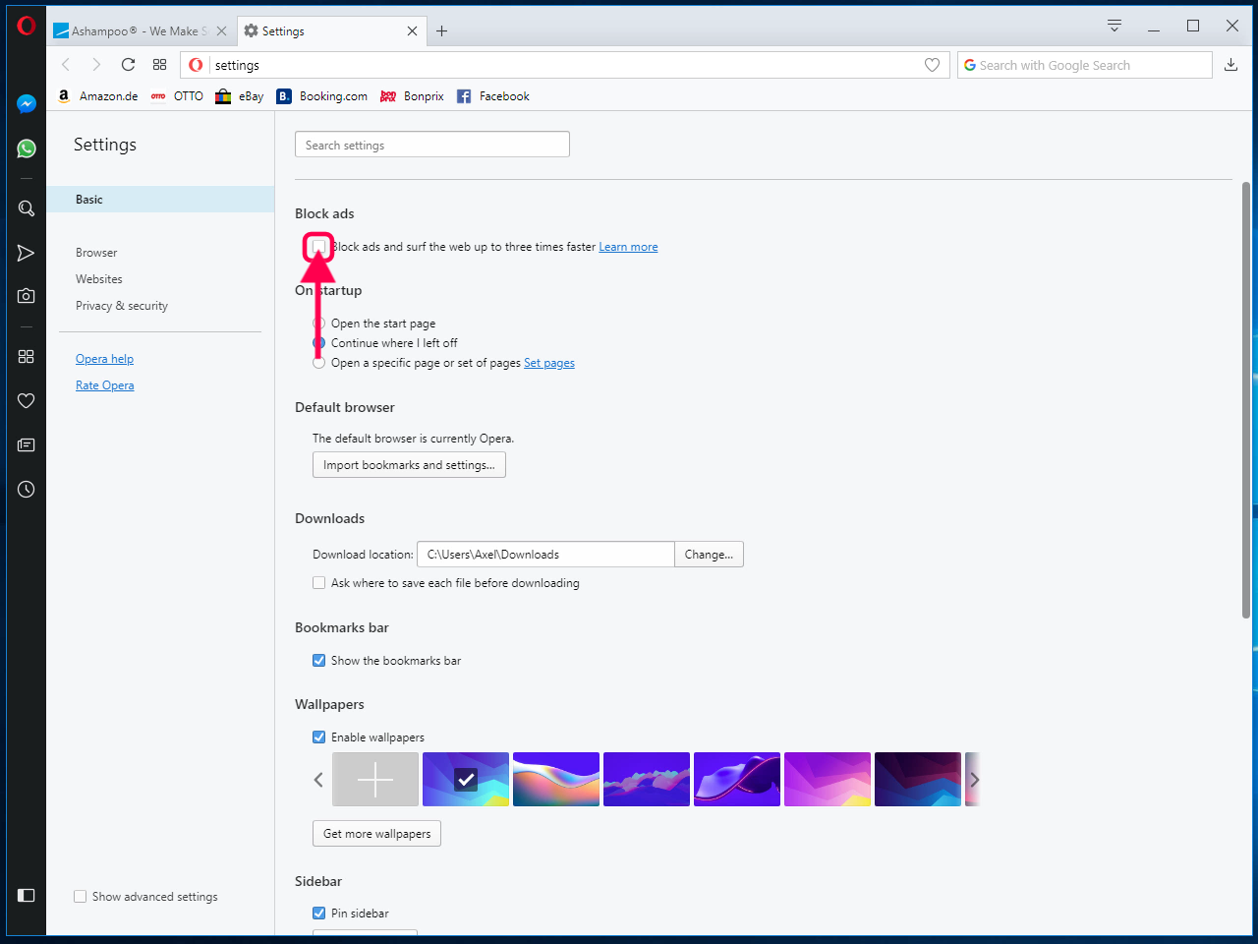Go back using the back arrow
The height and width of the screenshot is (944, 1258).
[x=66, y=65]
